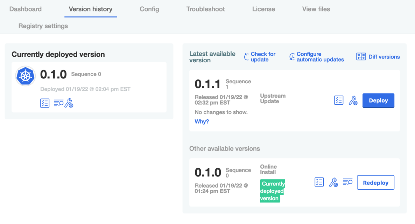Viewport: 415px width, 224px height.
Task: Open preflight checks in the Currently deployed version card
Action: tap(45, 103)
